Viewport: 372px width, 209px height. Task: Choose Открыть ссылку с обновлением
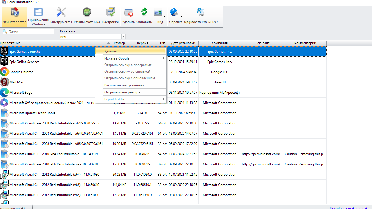click(131, 78)
